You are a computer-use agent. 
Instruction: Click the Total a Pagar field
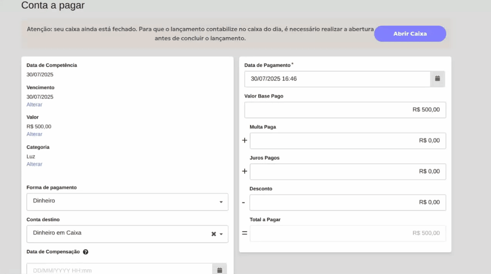click(347, 233)
